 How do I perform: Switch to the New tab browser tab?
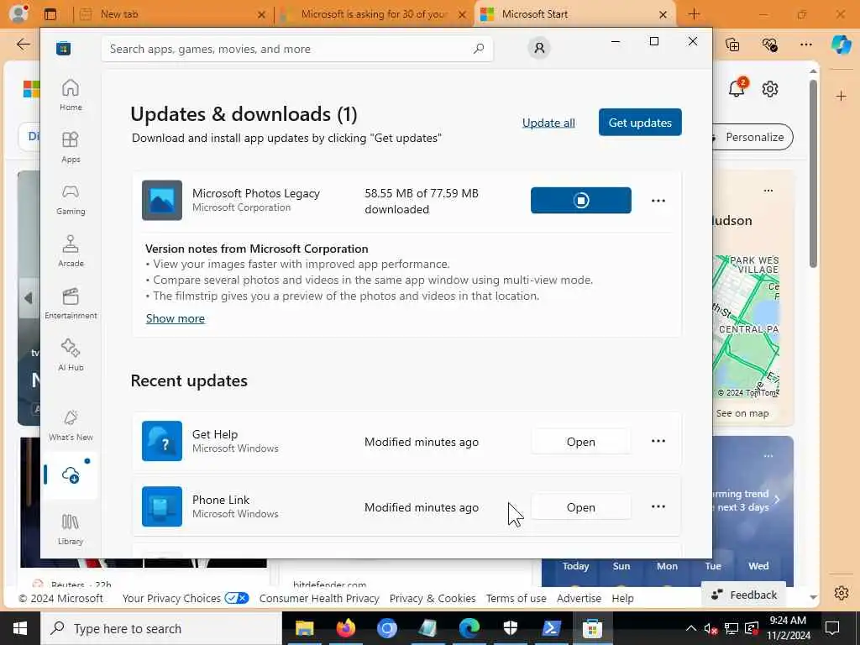pyautogui.click(x=172, y=14)
